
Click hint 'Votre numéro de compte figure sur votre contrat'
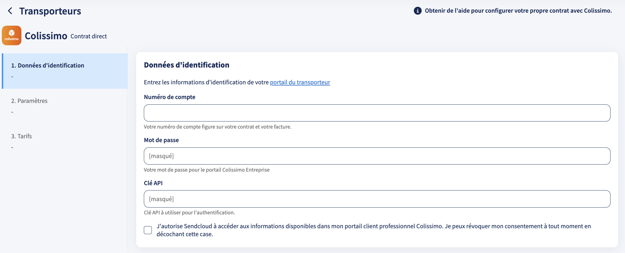[217, 127]
